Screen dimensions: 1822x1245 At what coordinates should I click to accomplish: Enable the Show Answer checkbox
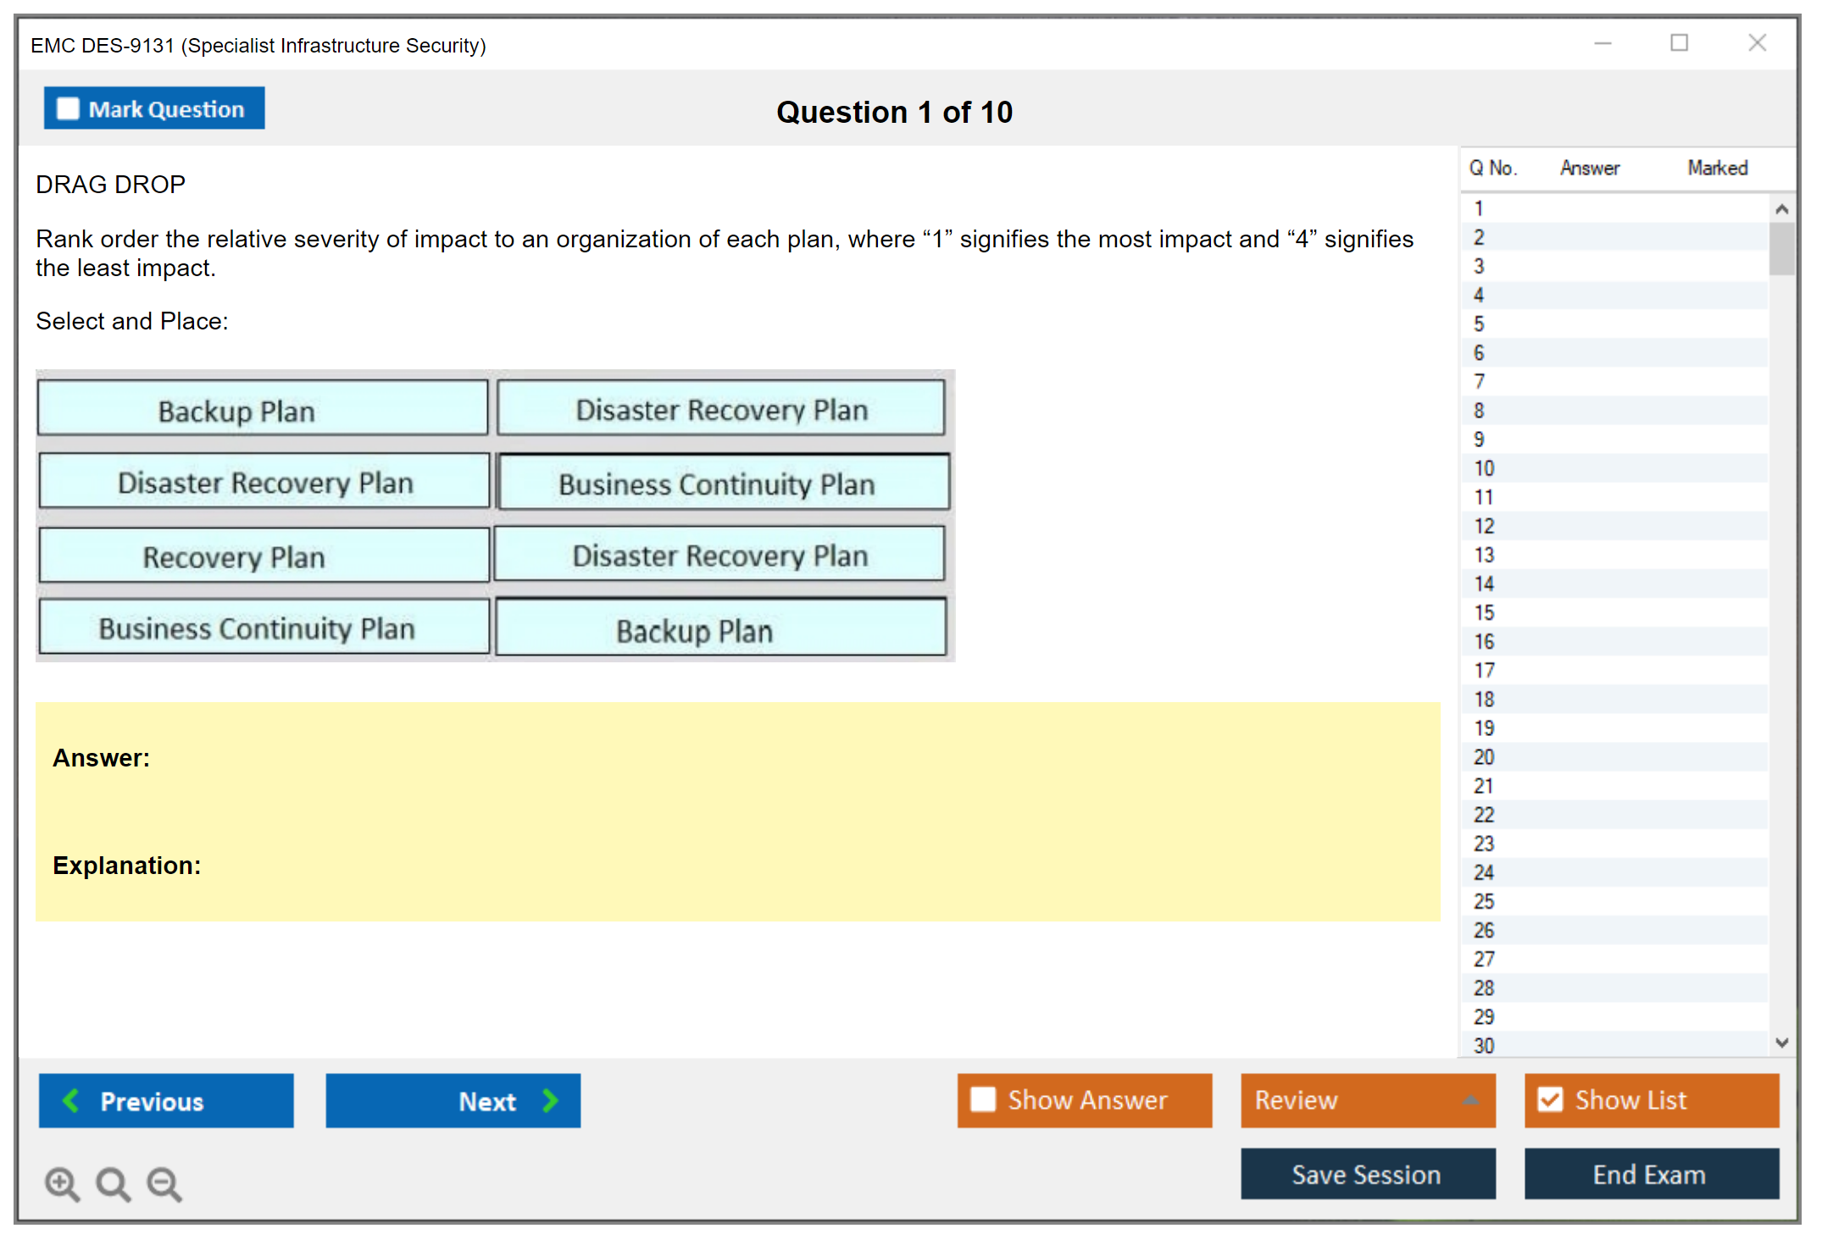pyautogui.click(x=983, y=1099)
